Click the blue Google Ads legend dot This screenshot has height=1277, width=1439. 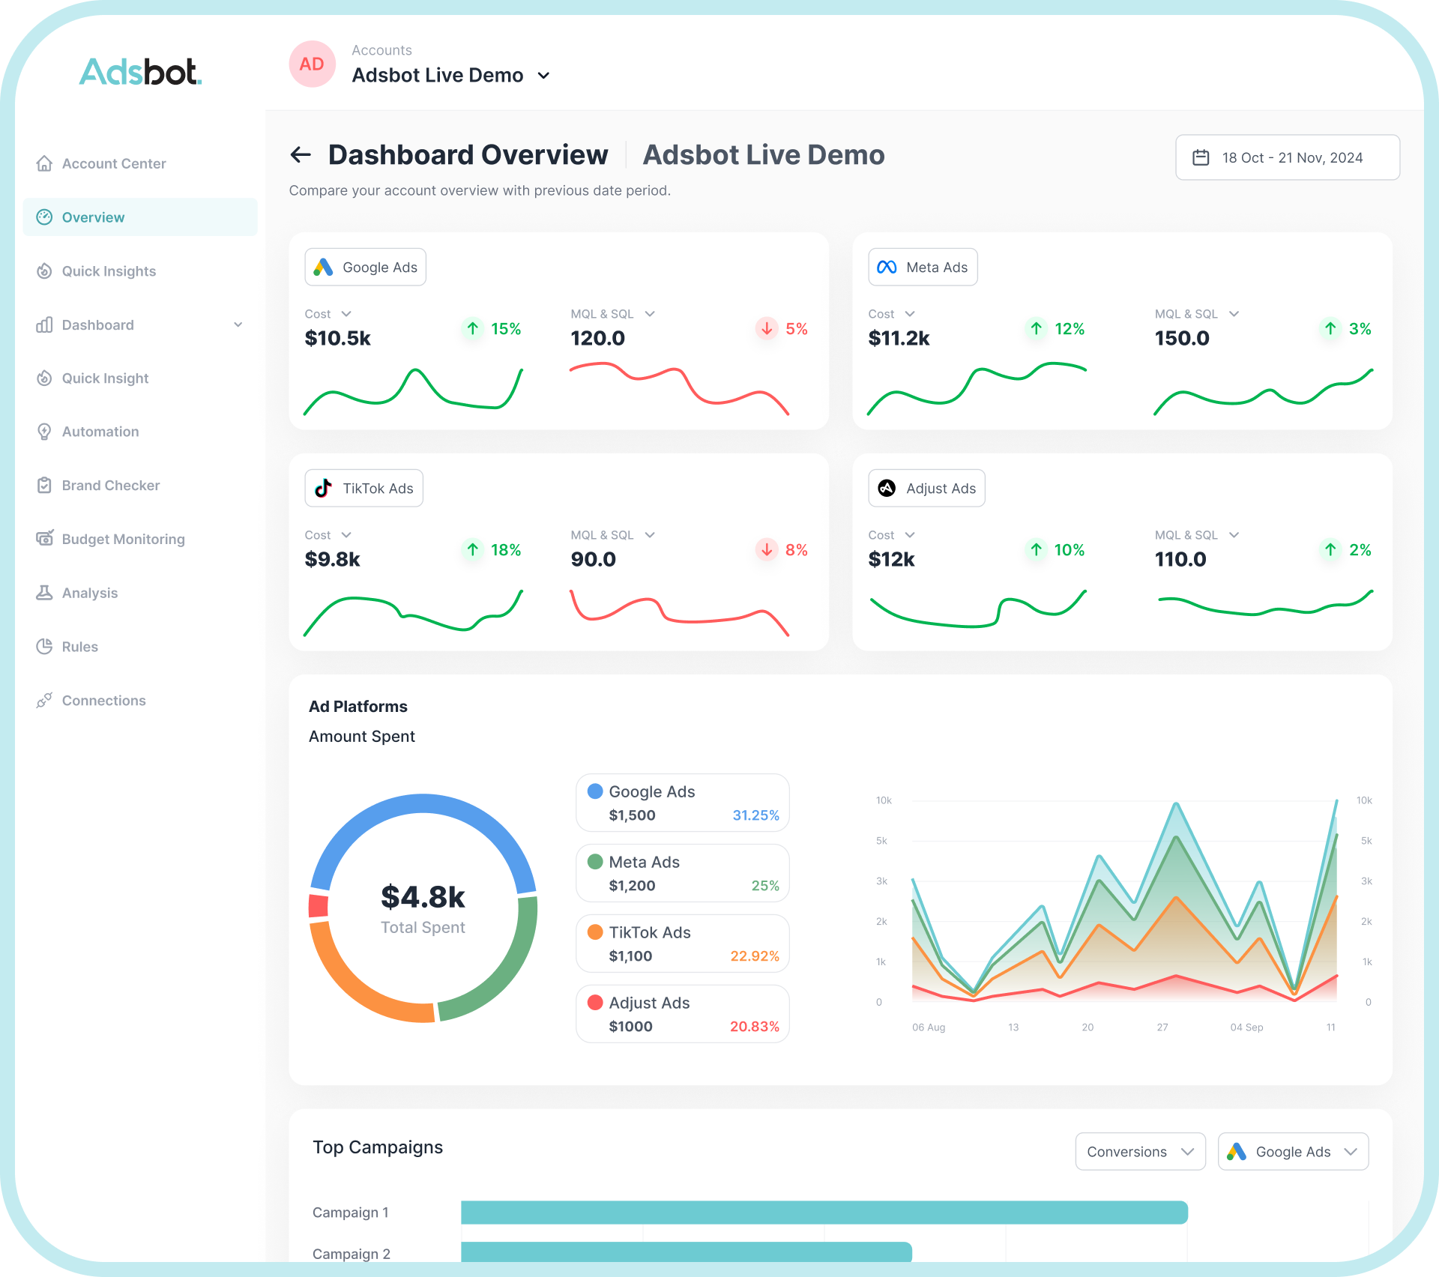[595, 791]
